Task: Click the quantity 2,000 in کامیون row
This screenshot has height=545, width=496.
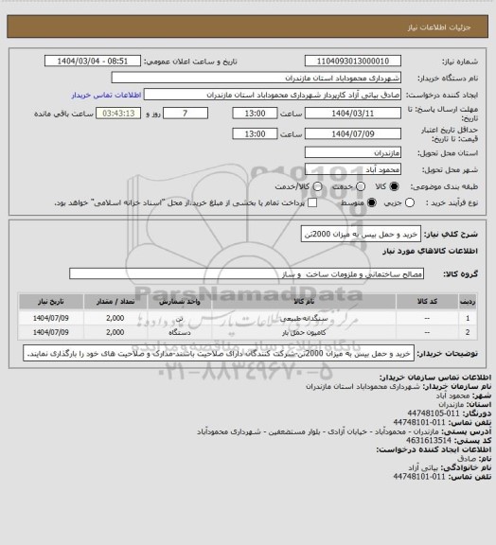Action: pos(115,332)
